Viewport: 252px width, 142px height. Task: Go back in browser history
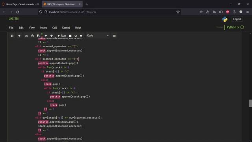[4, 12]
